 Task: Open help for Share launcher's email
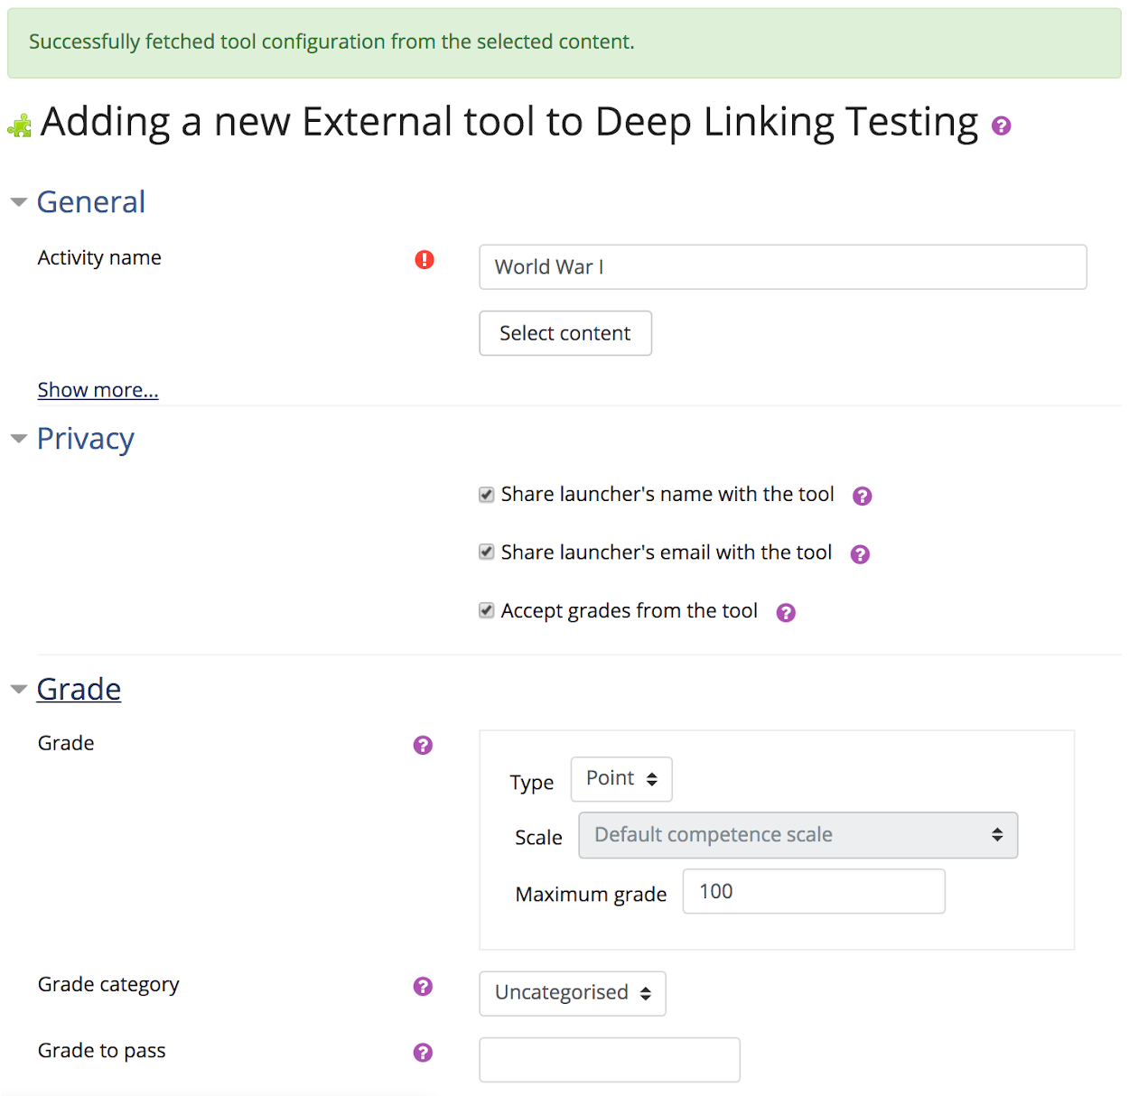click(x=860, y=554)
